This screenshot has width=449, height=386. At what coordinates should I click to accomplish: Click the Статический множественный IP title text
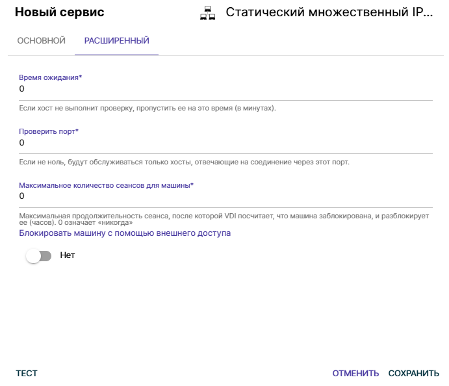click(x=329, y=12)
